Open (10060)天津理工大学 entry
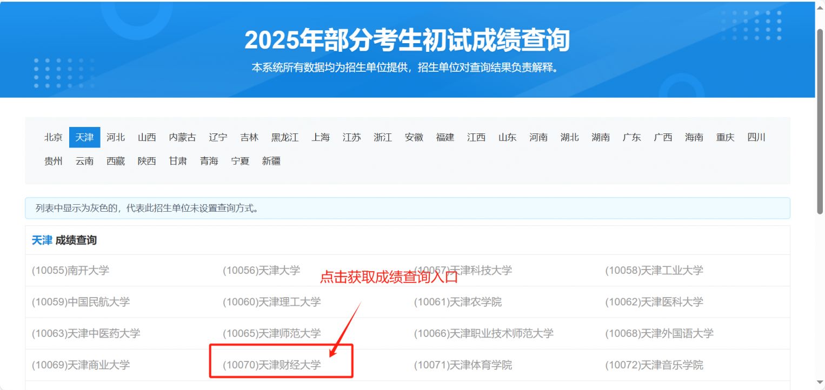This screenshot has height=390, width=825. (272, 302)
